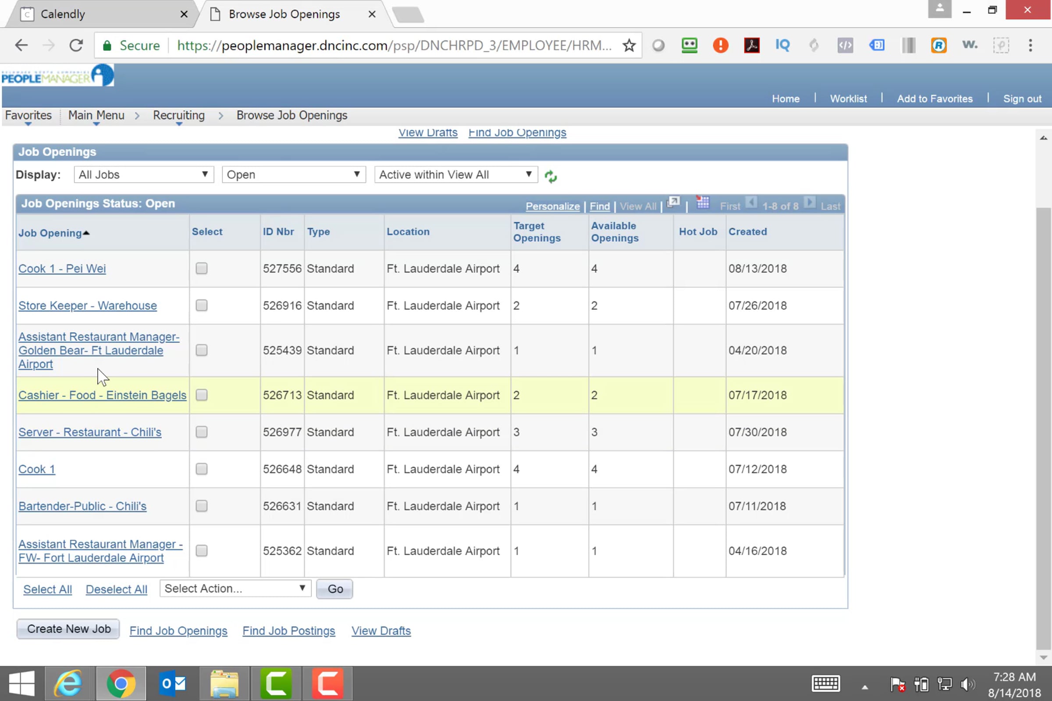Click the page vertical scrollbar down arrow
This screenshot has width=1052, height=701.
1043,658
